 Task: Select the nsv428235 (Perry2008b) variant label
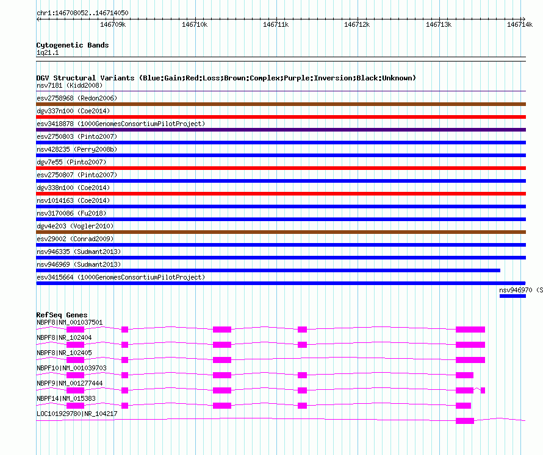point(77,149)
